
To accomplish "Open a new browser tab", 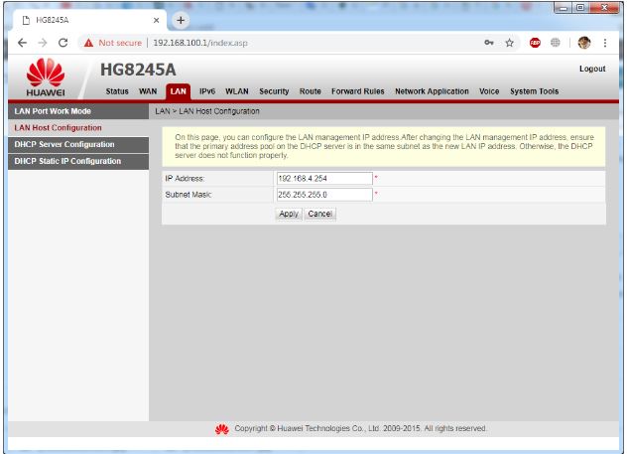I will point(182,20).
